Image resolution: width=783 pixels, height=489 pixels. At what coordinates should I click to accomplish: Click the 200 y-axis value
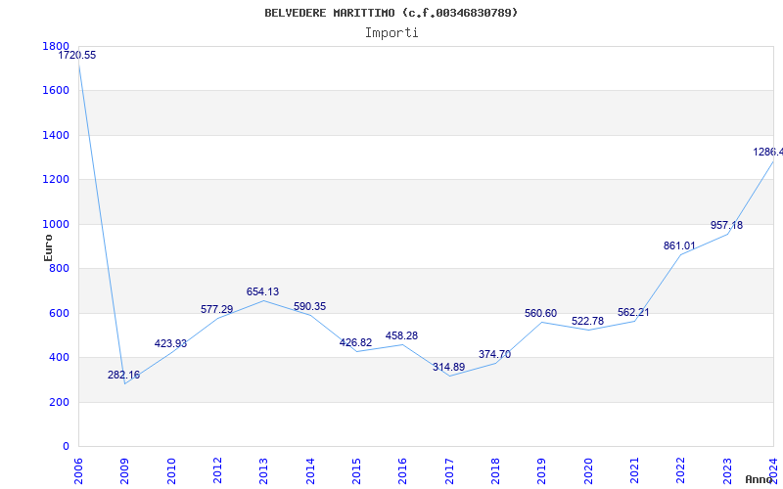coord(59,402)
